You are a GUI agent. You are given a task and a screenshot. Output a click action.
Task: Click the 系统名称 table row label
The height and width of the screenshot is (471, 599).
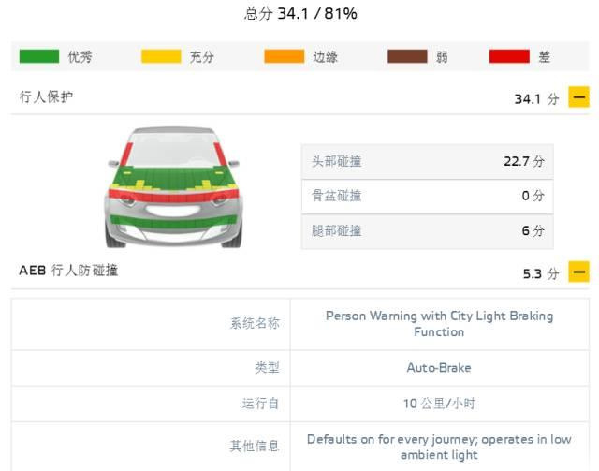tap(255, 323)
